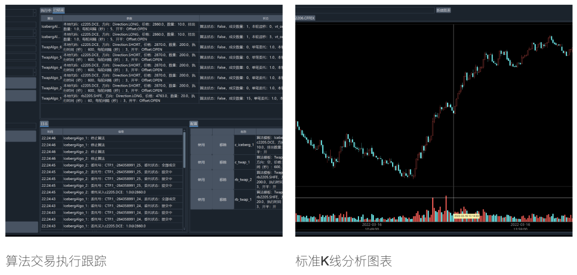Click the 名称 config column header
This screenshot has width=577, height=275.
245,131
